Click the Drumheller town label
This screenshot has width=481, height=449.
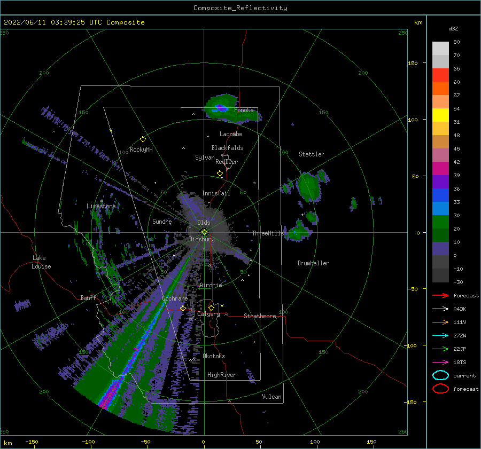click(x=313, y=263)
